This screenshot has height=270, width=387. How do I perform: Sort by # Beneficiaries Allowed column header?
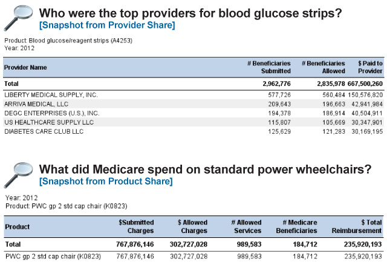pyautogui.click(x=324, y=67)
